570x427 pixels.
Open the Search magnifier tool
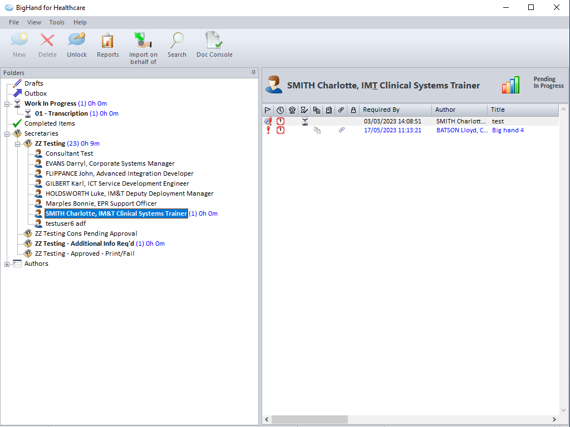[177, 40]
